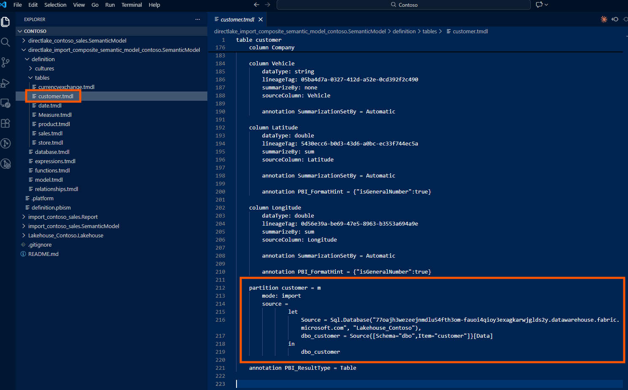Open Explorer more actions ellipsis
The width and height of the screenshot is (628, 390).
coord(198,19)
